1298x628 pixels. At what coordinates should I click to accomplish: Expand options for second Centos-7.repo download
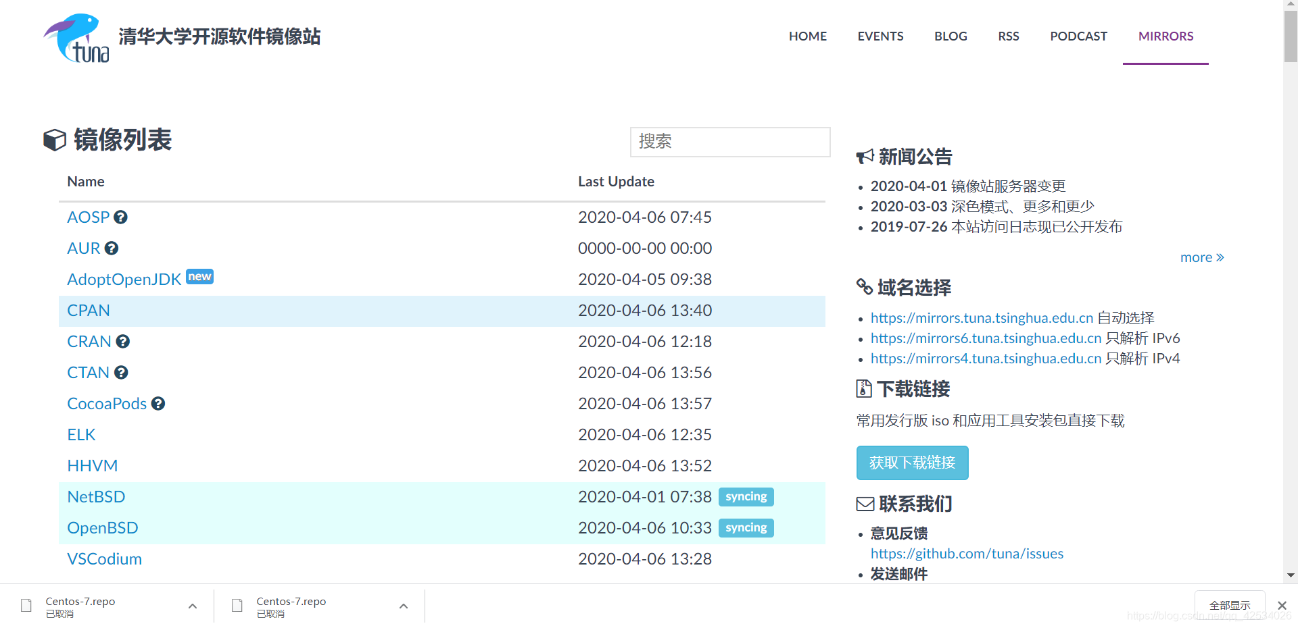coord(404,606)
